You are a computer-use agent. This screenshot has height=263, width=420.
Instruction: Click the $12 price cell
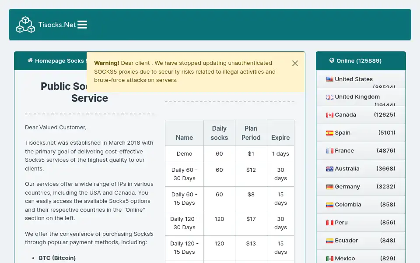click(x=251, y=174)
